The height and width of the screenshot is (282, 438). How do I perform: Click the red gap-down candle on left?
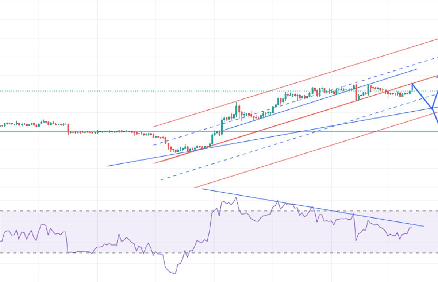click(68, 129)
